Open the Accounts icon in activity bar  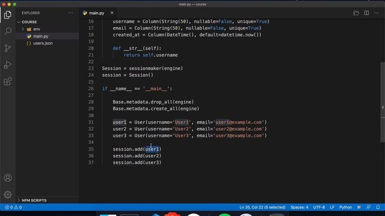pos(8,178)
